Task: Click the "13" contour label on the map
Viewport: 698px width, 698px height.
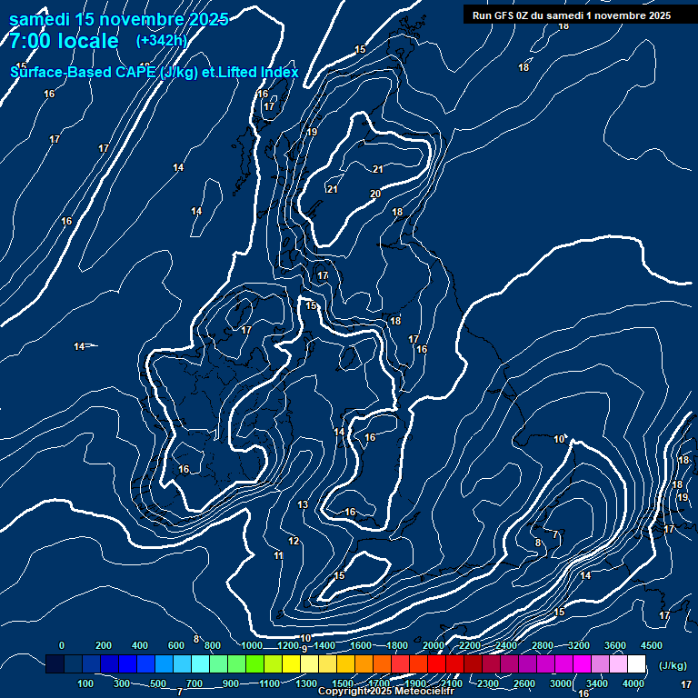Action: pyautogui.click(x=304, y=505)
